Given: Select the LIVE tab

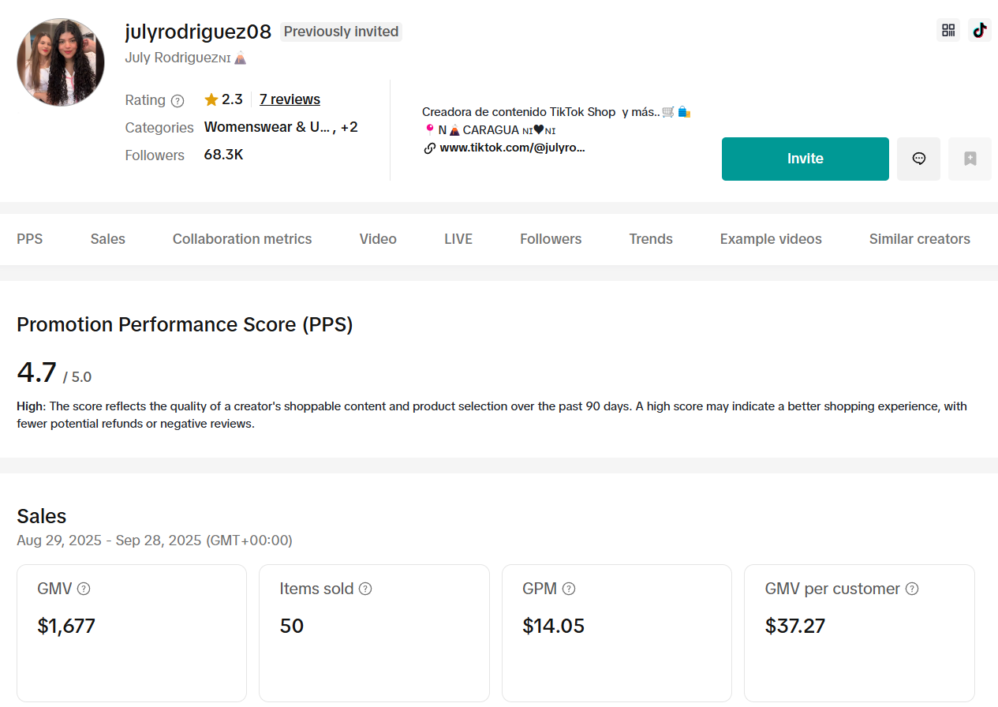Looking at the screenshot, I should coord(458,239).
